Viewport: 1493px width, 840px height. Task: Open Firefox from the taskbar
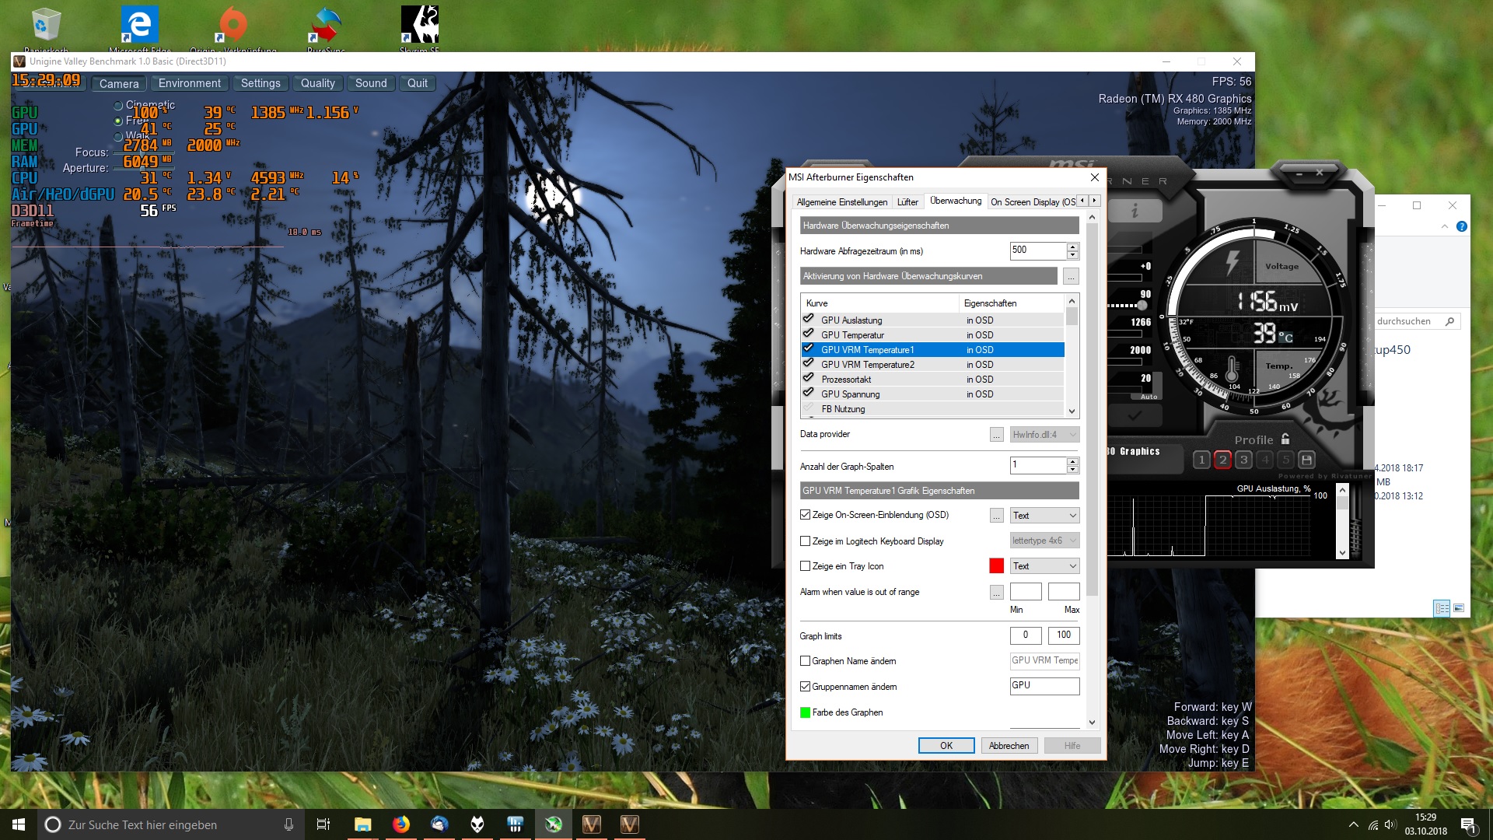click(401, 824)
